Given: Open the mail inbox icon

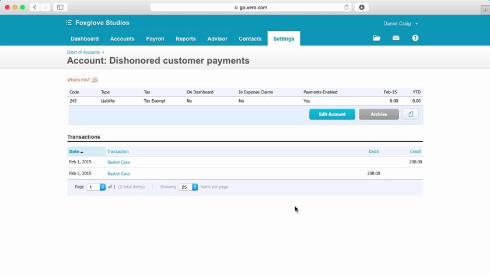Looking at the screenshot, I should [396, 38].
